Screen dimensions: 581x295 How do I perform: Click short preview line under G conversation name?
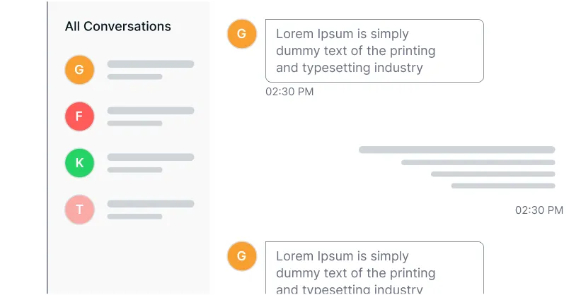point(134,76)
